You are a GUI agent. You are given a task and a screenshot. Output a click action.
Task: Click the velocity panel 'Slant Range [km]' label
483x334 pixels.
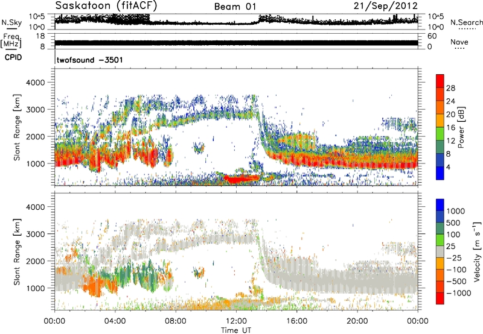pos(17,252)
